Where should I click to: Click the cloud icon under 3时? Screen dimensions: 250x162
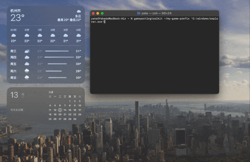pos(65,35)
